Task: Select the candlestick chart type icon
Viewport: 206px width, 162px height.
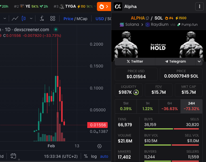Action: pos(24,18)
